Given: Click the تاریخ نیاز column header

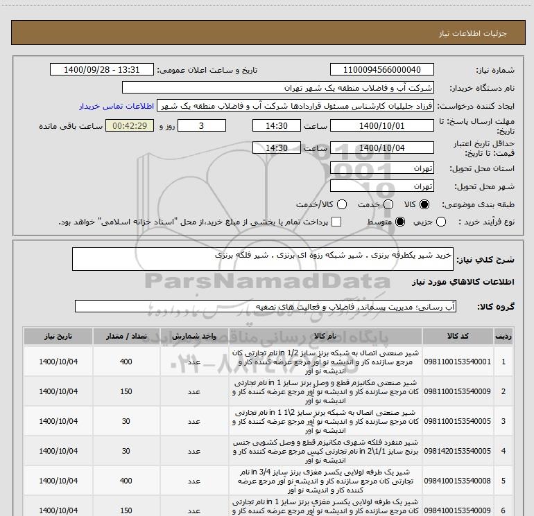Looking at the screenshot, I should pos(58,336).
